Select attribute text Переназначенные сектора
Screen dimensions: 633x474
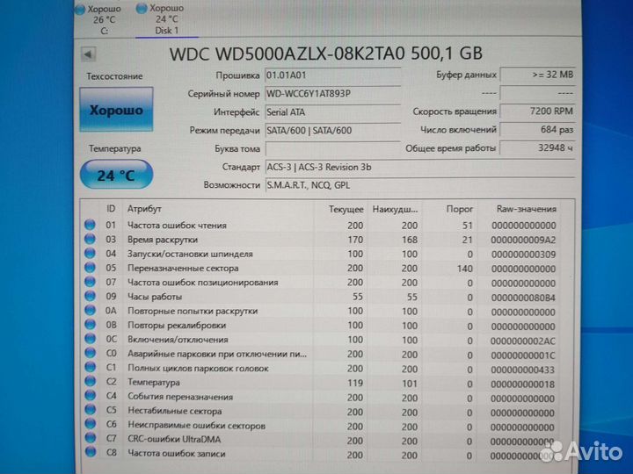pyautogui.click(x=183, y=268)
